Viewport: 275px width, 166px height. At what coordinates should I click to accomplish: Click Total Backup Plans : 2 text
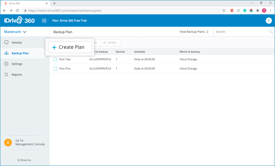click(x=194, y=32)
